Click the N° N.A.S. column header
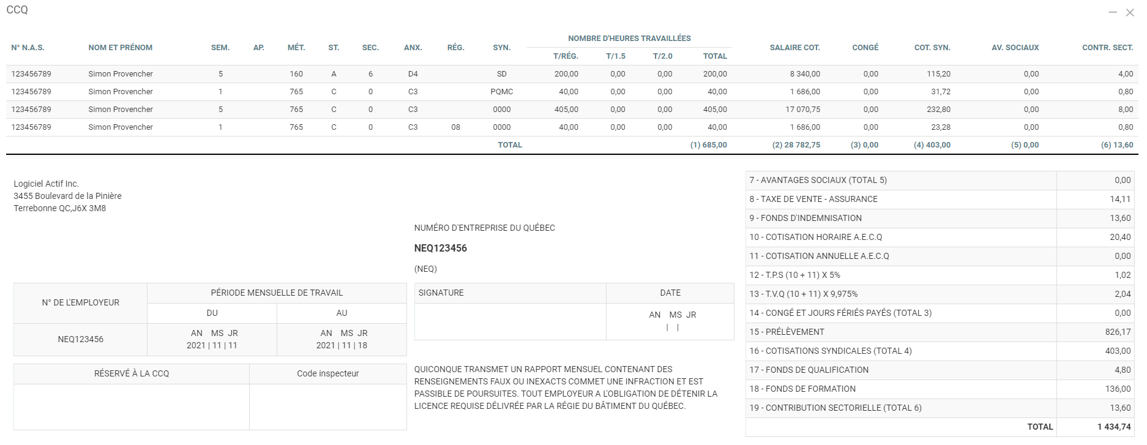The height and width of the screenshot is (445, 1147). pyautogui.click(x=28, y=48)
